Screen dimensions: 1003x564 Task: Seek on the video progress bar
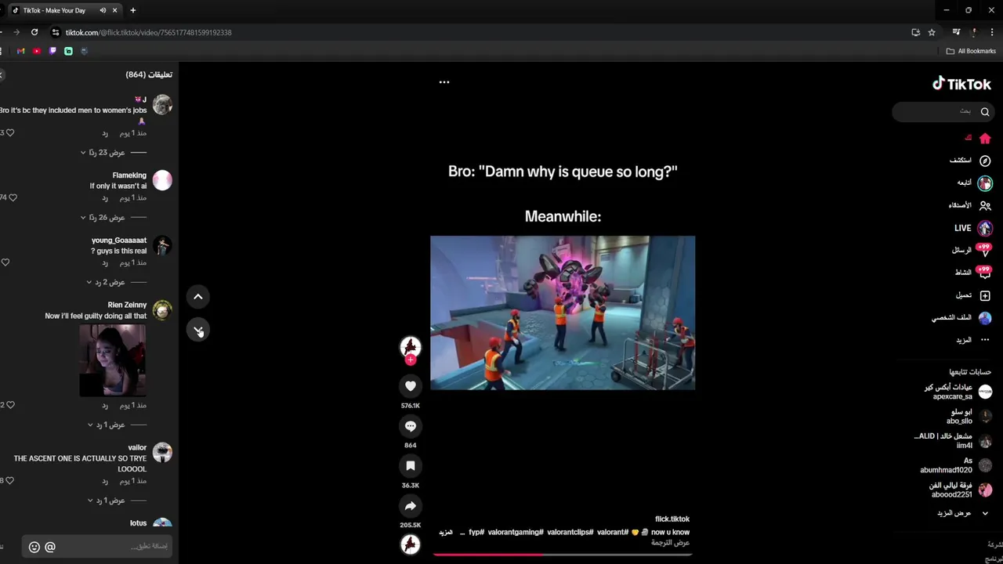(563, 555)
